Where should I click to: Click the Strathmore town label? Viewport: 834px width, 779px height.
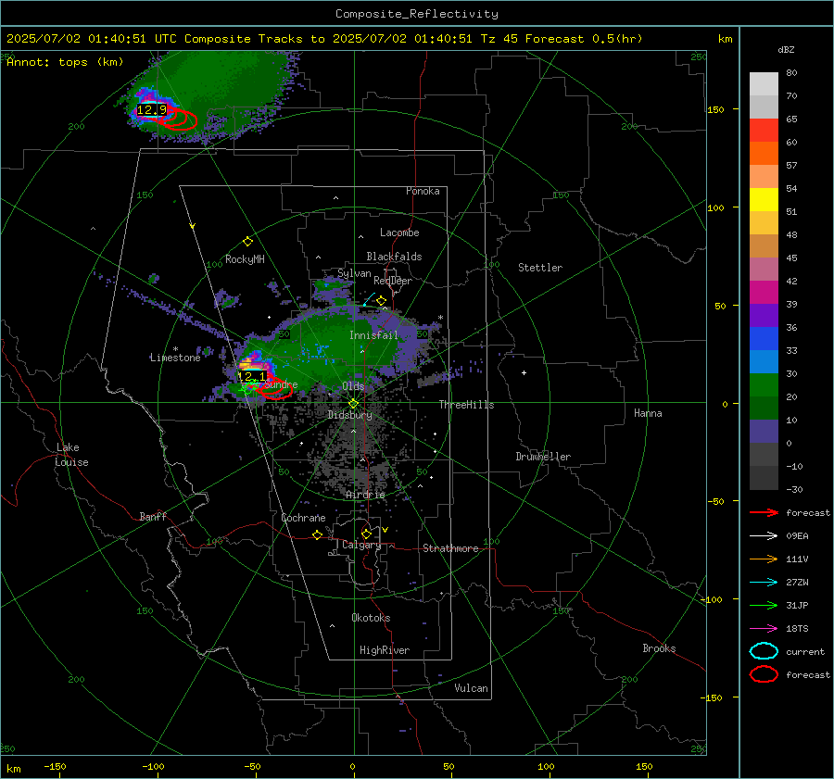click(x=450, y=548)
